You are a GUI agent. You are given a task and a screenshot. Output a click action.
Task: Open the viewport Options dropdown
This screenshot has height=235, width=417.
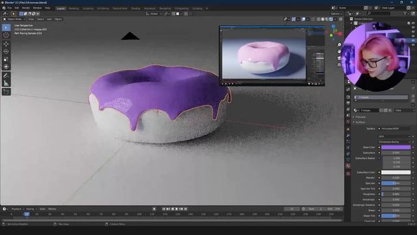(336, 14)
